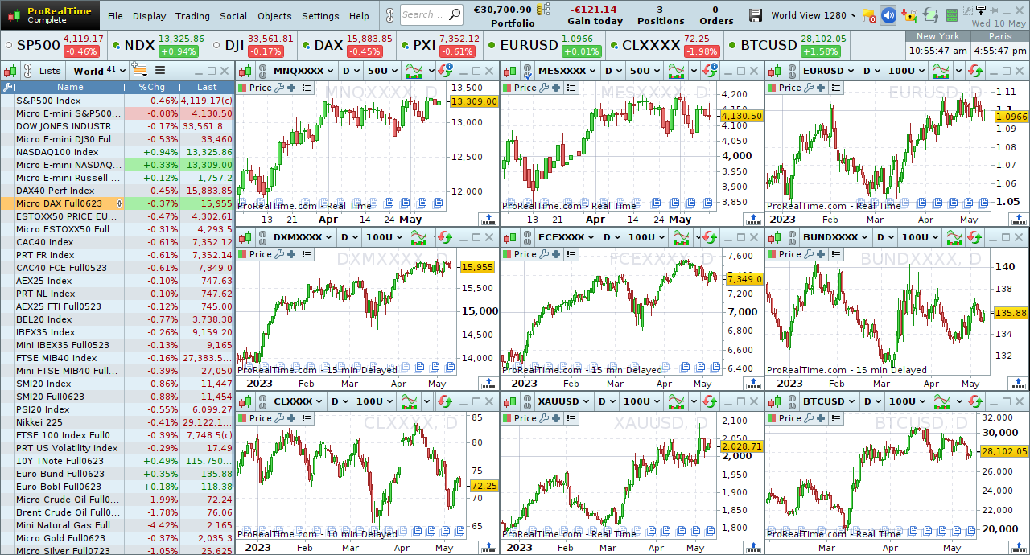The image size is (1030, 555).
Task: Sort the list by the %Chg column header
Action: point(151,87)
